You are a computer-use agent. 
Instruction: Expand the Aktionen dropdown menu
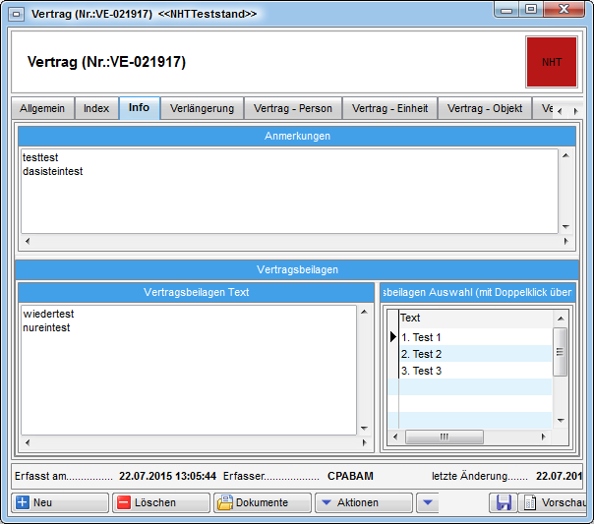pos(363,502)
